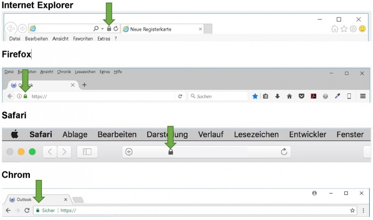Screen dimensions: 373x220
Task: Open the Entwickler menu
Action: tap(308, 135)
